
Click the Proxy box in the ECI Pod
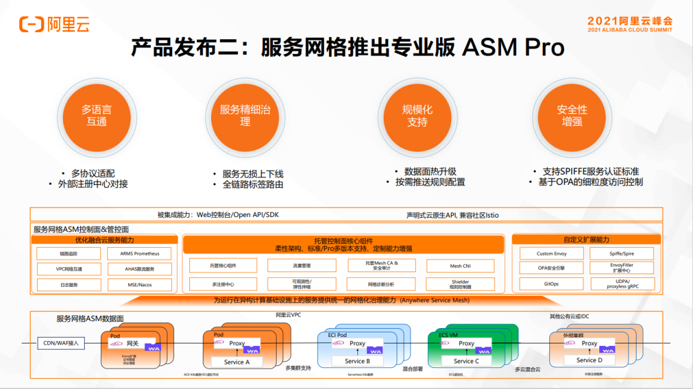(357, 343)
